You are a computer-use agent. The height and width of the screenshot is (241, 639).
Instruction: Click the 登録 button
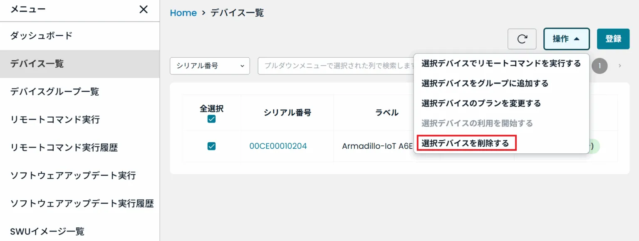point(613,39)
